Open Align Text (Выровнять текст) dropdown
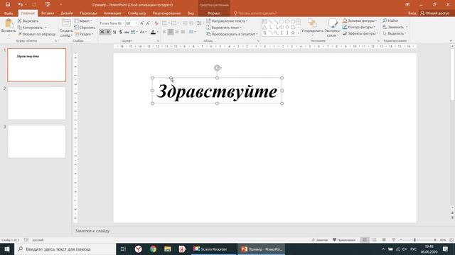The image size is (455, 255). point(224,28)
